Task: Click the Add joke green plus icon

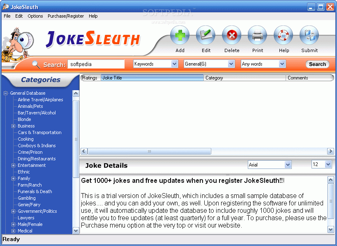Action: pyautogui.click(x=180, y=35)
